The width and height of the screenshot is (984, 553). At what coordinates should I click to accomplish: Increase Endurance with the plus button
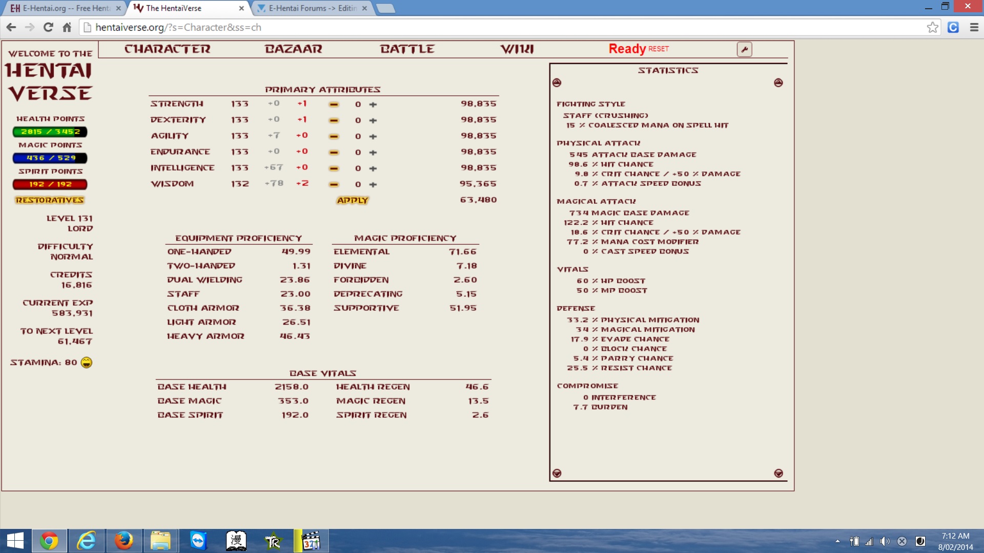point(373,153)
